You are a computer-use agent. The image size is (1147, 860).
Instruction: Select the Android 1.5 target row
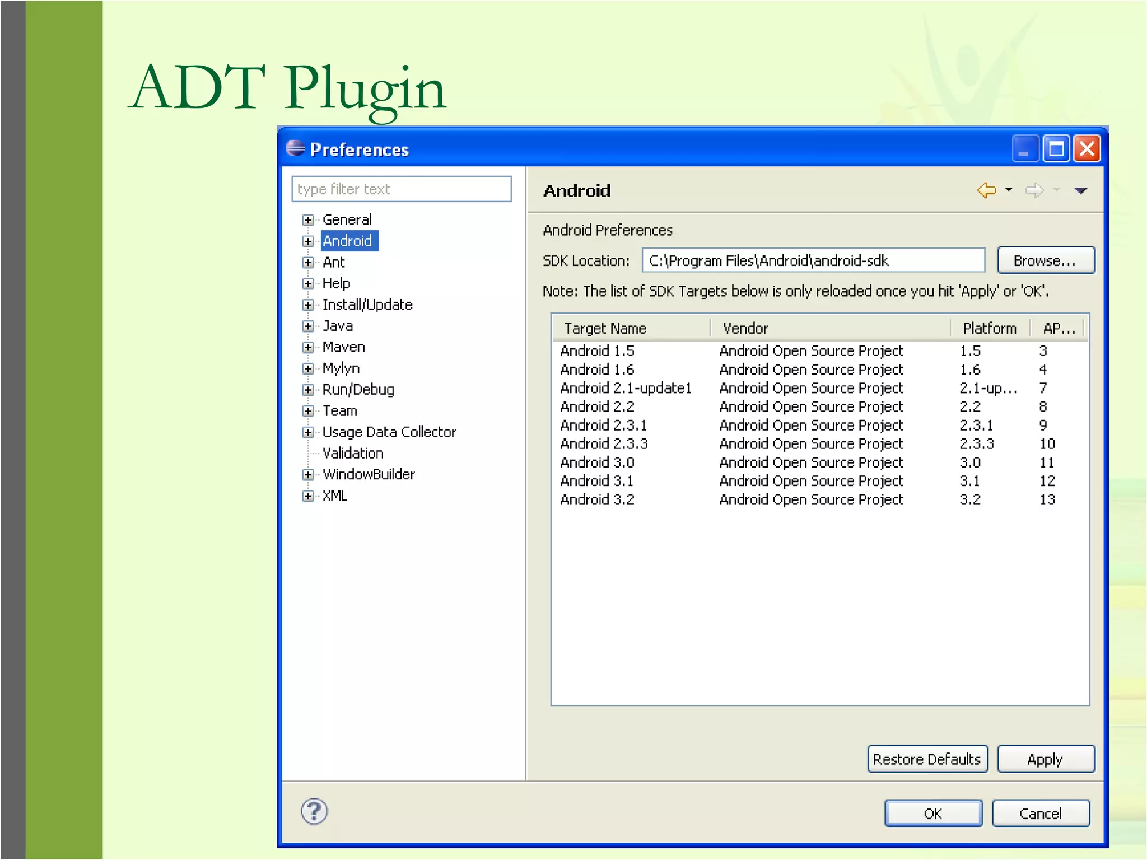820,351
